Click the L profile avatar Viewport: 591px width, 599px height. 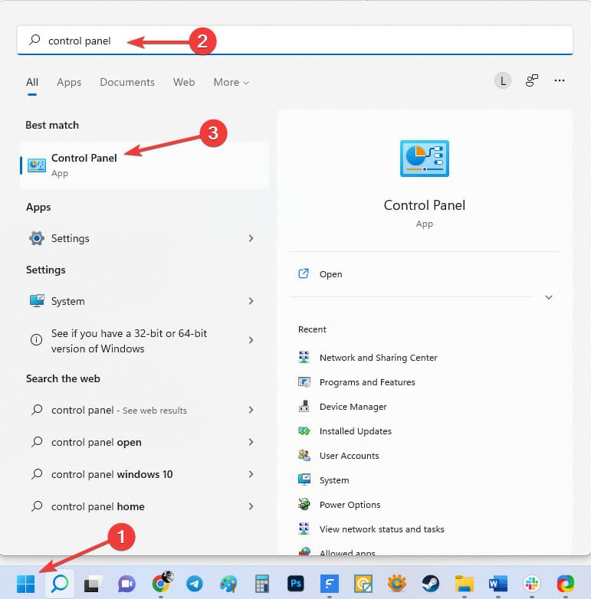503,80
